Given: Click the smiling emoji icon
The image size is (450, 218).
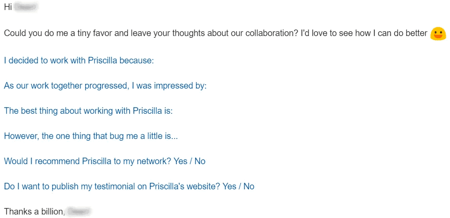Looking at the screenshot, I should tap(438, 34).
